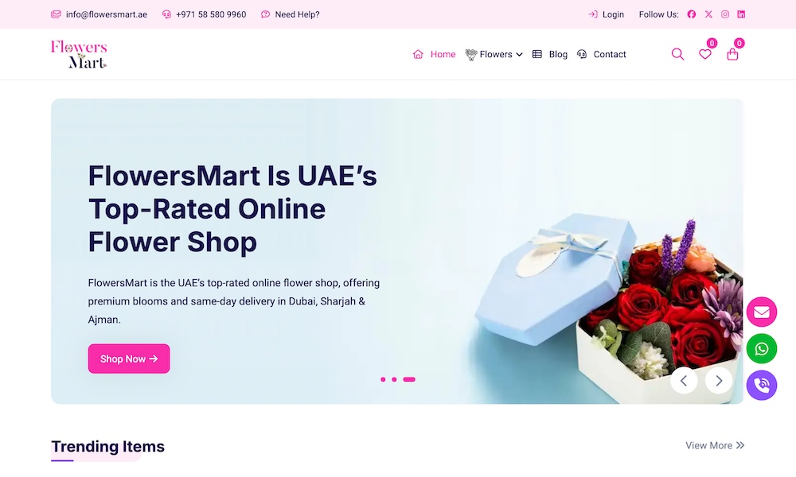Go to next slide arrow
The width and height of the screenshot is (796, 477).
[719, 381]
